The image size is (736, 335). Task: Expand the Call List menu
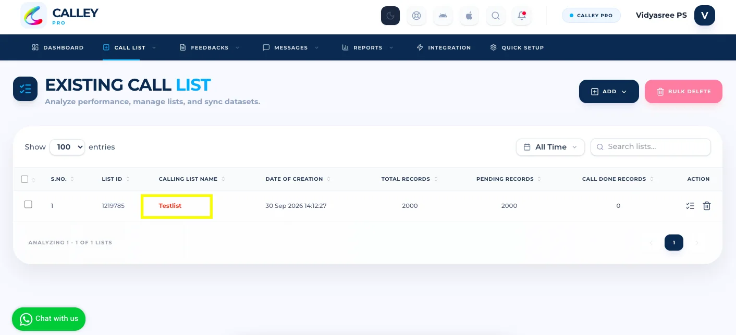pyautogui.click(x=129, y=47)
